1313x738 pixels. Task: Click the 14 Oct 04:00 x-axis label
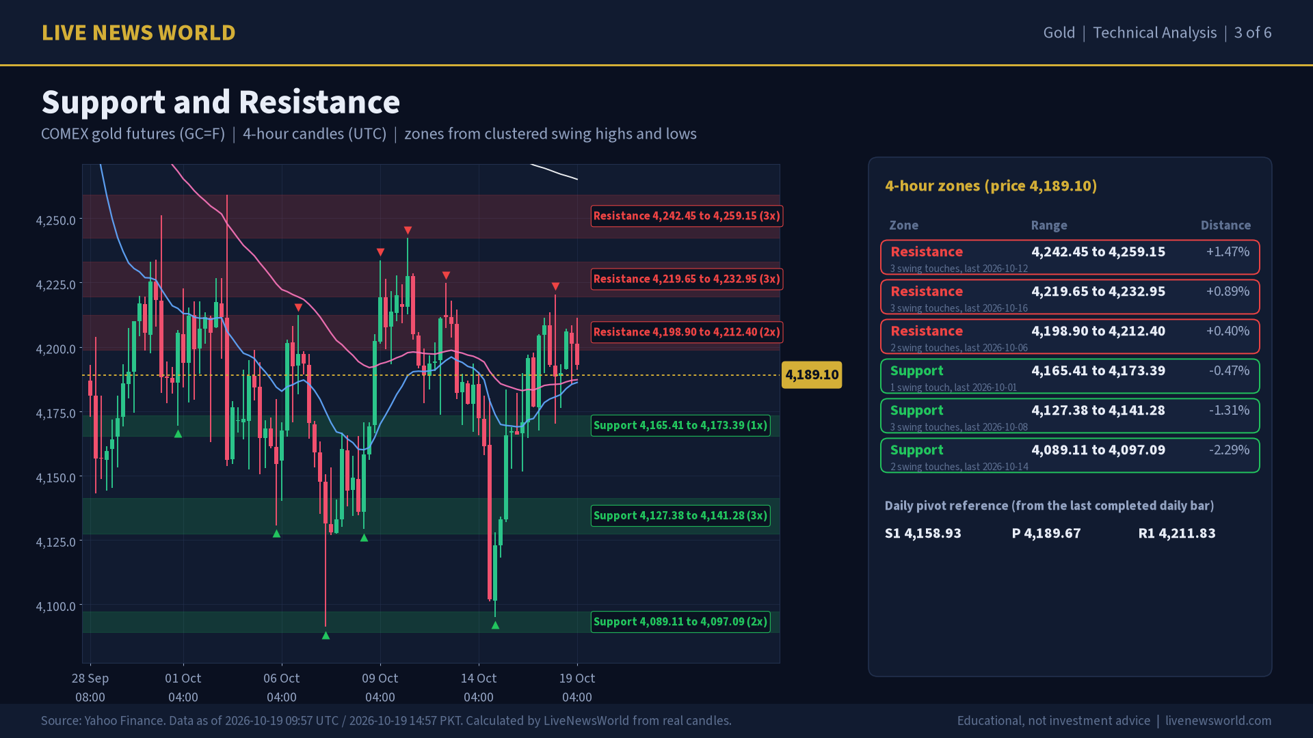(479, 687)
